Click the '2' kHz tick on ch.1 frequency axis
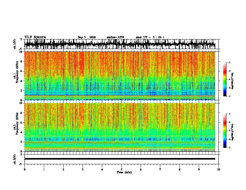The image size is (246, 190). point(22,91)
